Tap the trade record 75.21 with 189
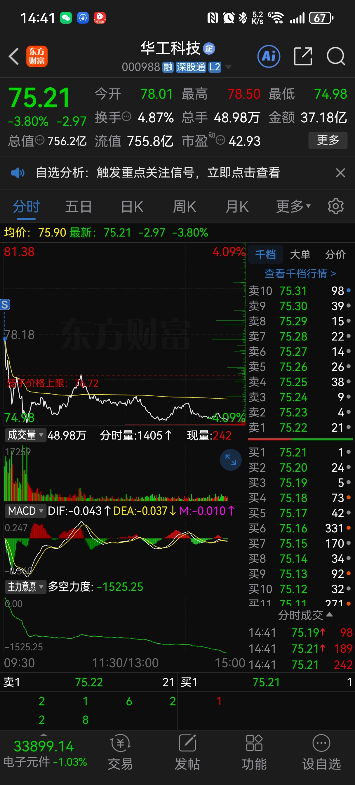The width and height of the screenshot is (355, 785). (x=300, y=649)
